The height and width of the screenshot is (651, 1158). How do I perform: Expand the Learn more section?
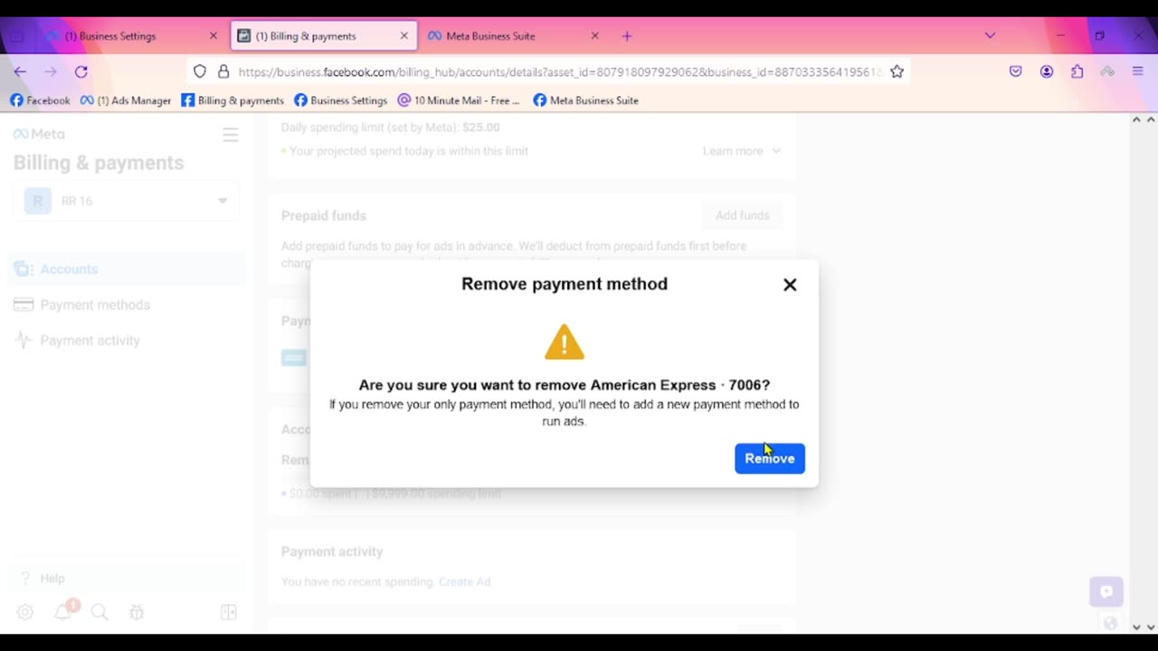[742, 151]
